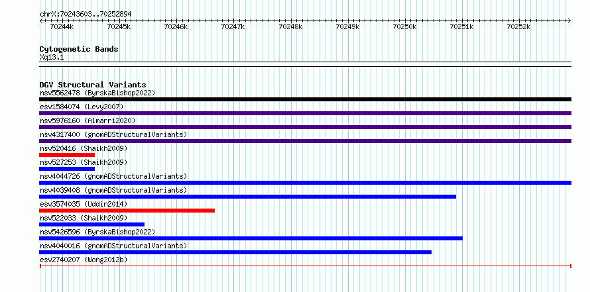The height and width of the screenshot is (292, 590).
Task: Click the blue nsv522033 variant bar
Action: [x=91, y=224]
